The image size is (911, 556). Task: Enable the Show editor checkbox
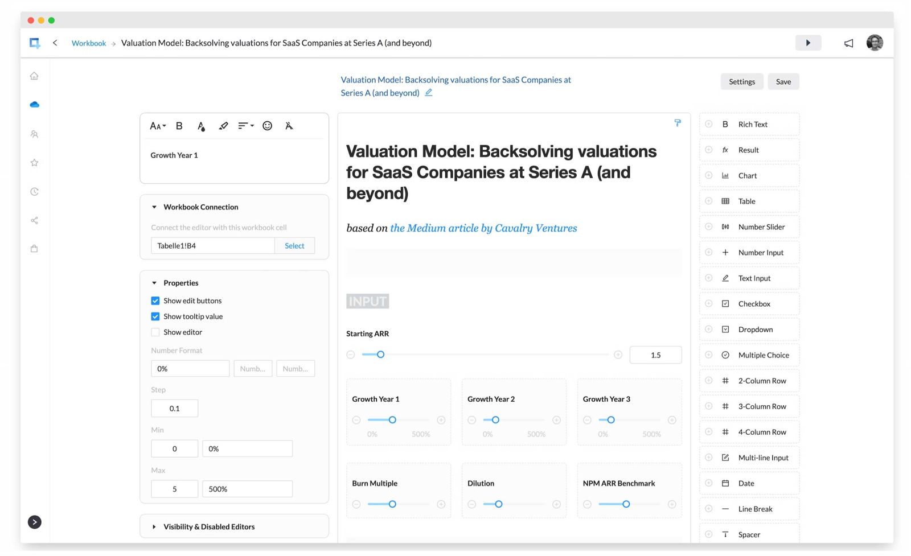pyautogui.click(x=155, y=332)
